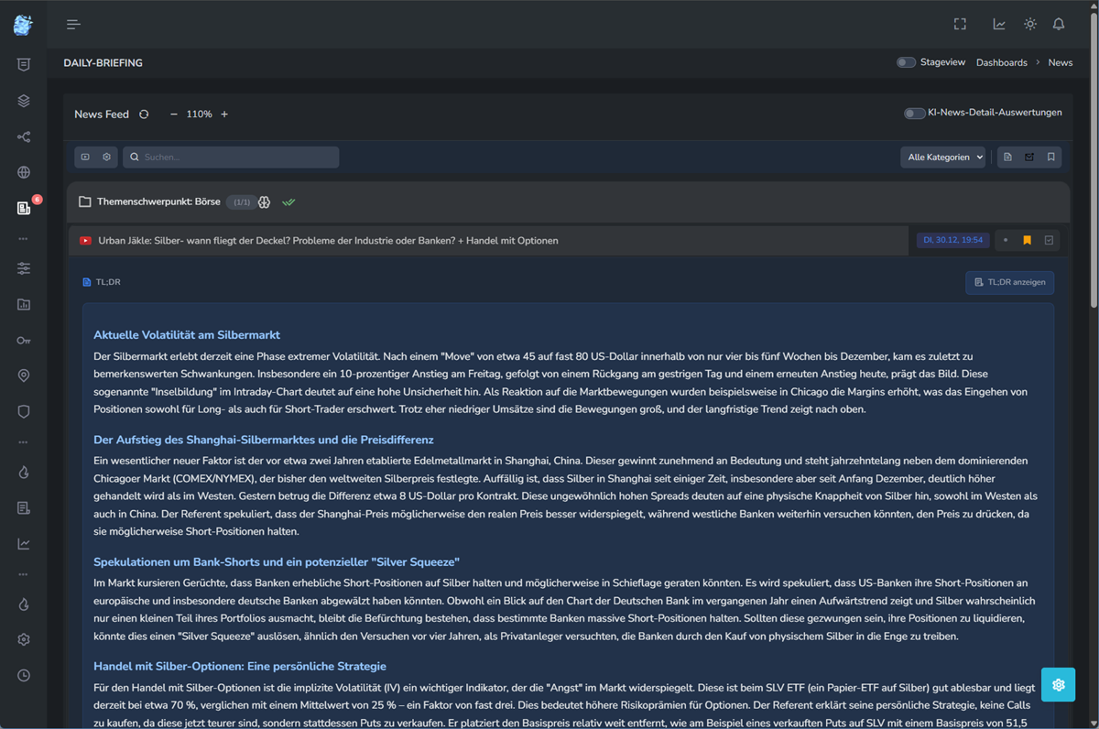Click the TL;DR anzeigen button
Viewport: 1099px width, 729px height.
[1009, 282]
